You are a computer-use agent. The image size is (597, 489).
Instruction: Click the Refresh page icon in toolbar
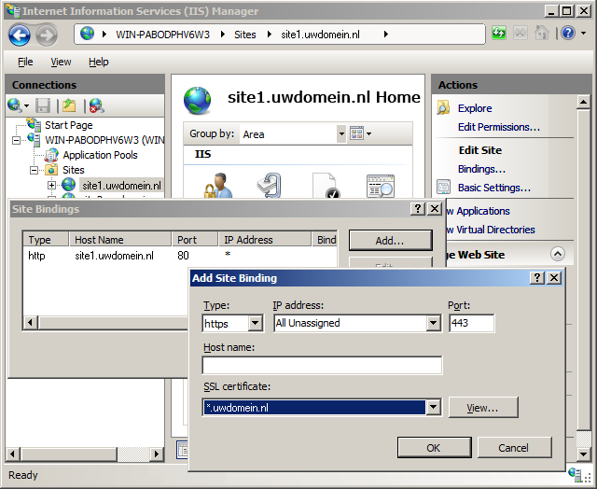[x=499, y=34]
